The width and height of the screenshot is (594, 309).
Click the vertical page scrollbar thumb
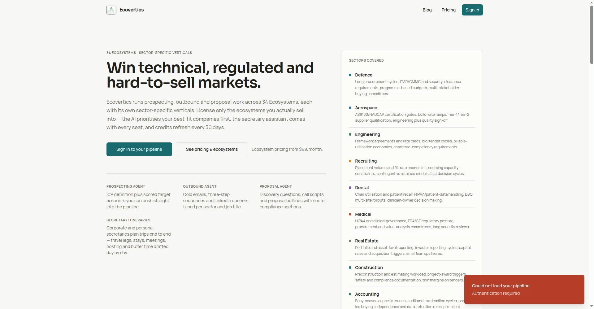[592, 35]
